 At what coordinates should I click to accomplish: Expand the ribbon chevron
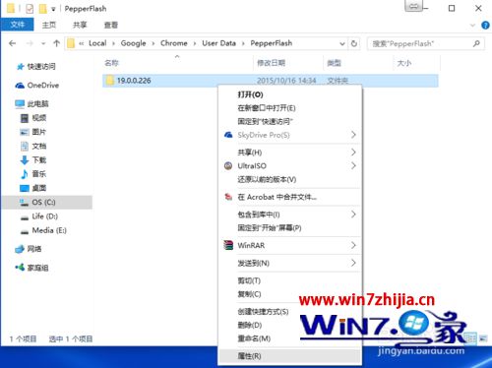(472, 25)
